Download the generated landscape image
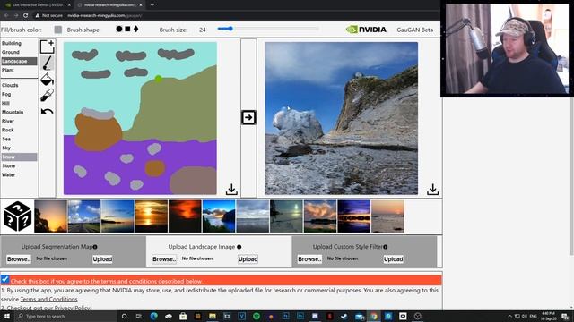The width and height of the screenshot is (574, 322). coord(432,189)
